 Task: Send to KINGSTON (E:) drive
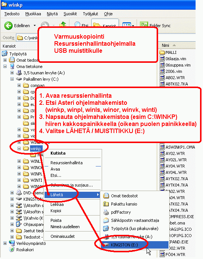[x=135, y=245]
